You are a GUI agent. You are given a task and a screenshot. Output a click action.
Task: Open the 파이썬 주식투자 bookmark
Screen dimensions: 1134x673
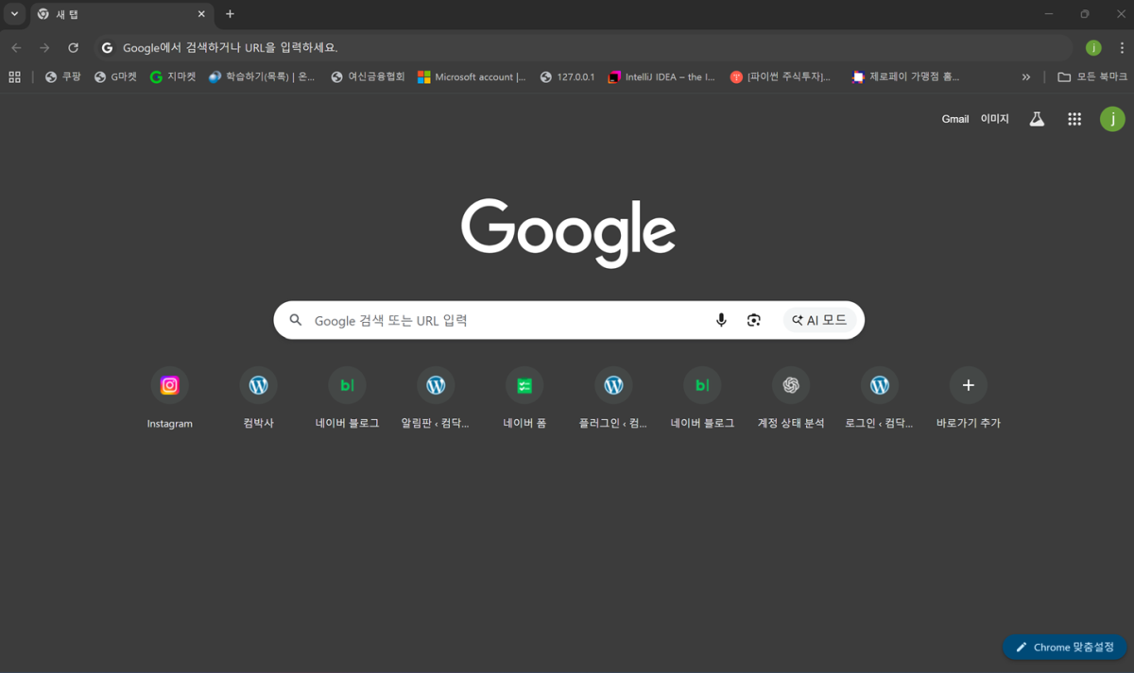click(x=781, y=77)
